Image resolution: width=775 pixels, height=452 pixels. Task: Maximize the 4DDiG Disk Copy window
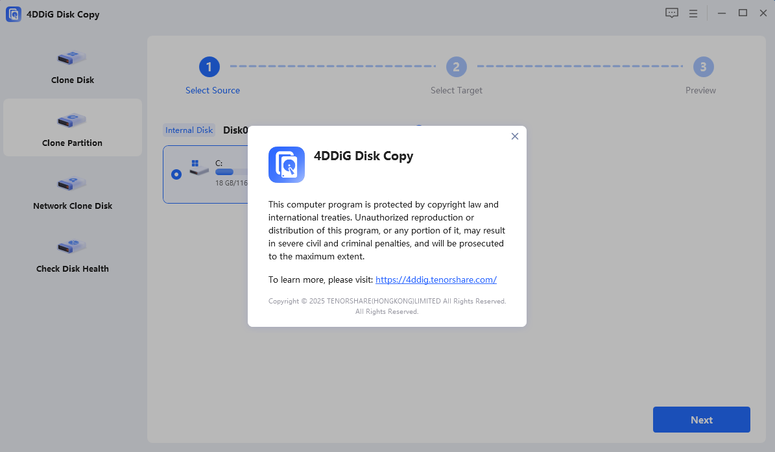pyautogui.click(x=743, y=14)
